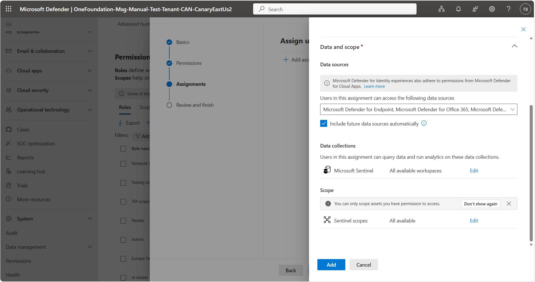
Task: Select the Europe row checkbox
Action: [x=123, y=259]
